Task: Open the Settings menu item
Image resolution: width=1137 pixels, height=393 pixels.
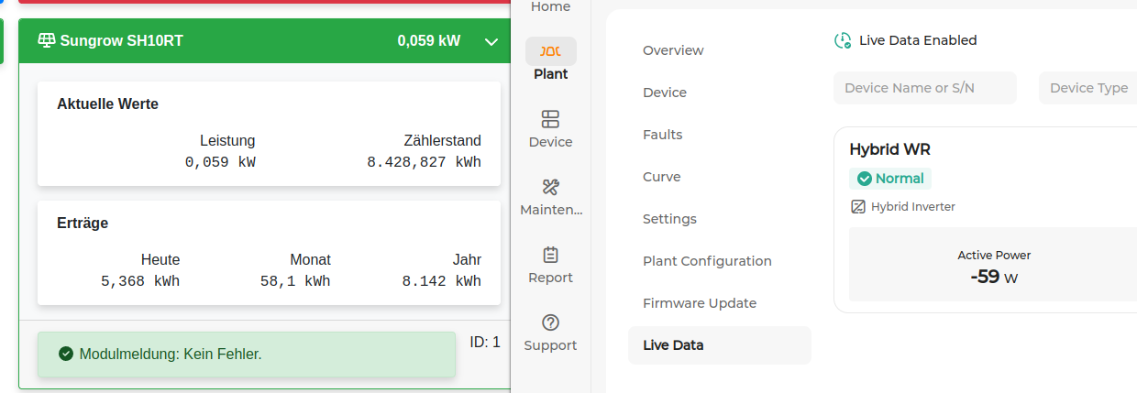Action: pos(669,219)
